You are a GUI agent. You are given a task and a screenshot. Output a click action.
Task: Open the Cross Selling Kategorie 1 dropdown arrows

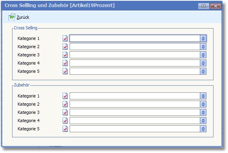203,38
